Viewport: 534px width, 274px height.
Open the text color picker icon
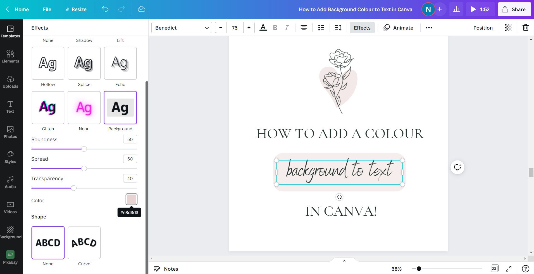coord(263,28)
